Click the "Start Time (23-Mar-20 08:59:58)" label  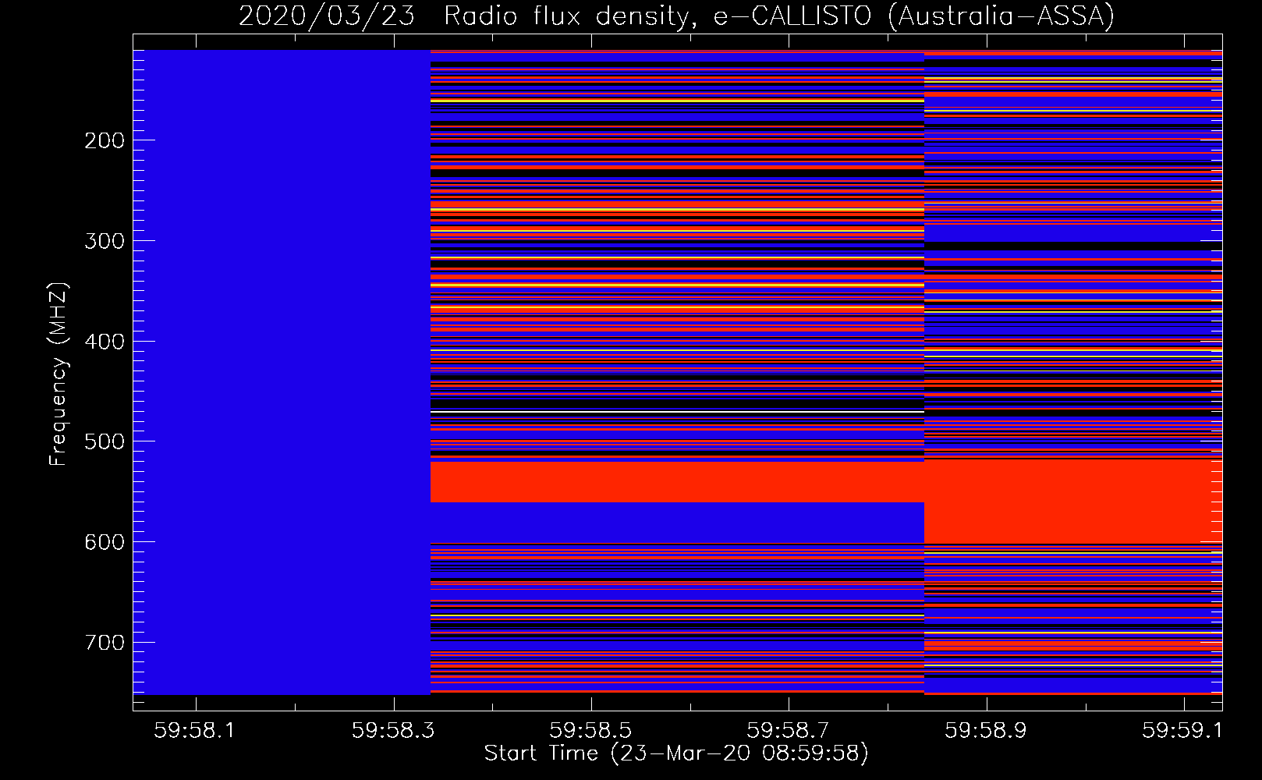tap(676, 753)
